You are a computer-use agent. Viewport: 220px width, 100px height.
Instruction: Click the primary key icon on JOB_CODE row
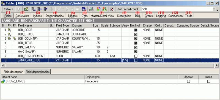click(x=9, y=30)
